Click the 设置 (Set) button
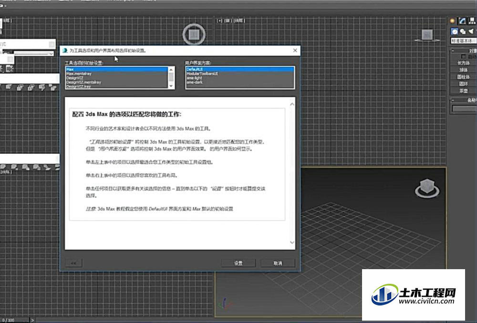Viewport: 477px width, 323px height. click(x=238, y=263)
